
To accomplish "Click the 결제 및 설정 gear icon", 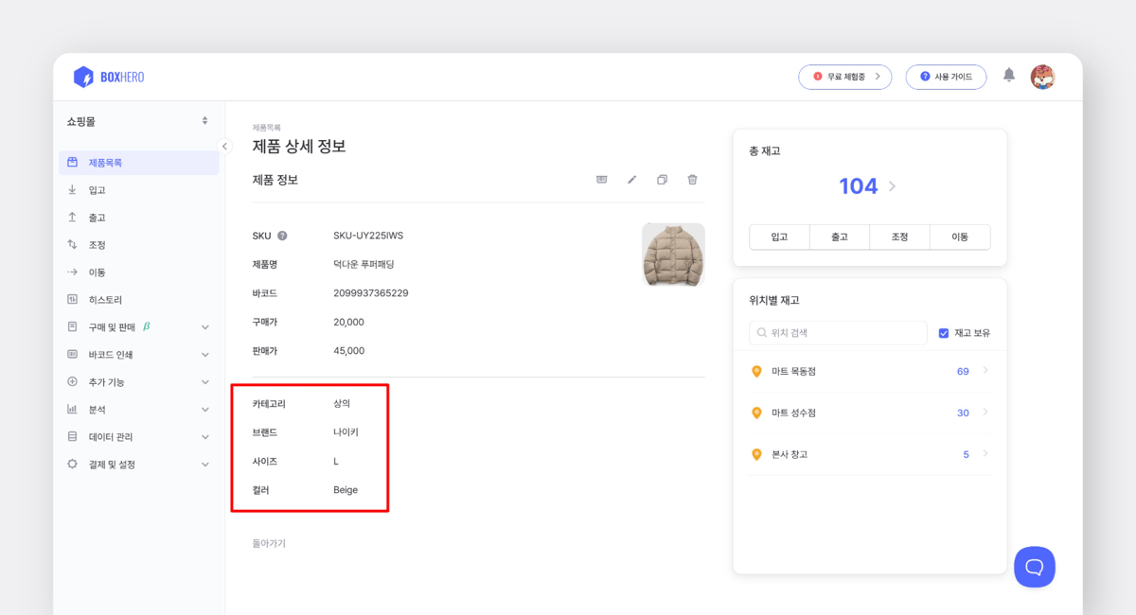I will (71, 464).
